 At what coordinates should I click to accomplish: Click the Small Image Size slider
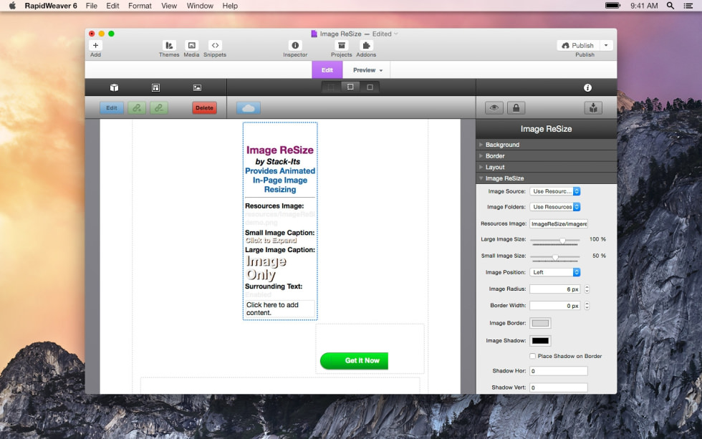point(554,257)
